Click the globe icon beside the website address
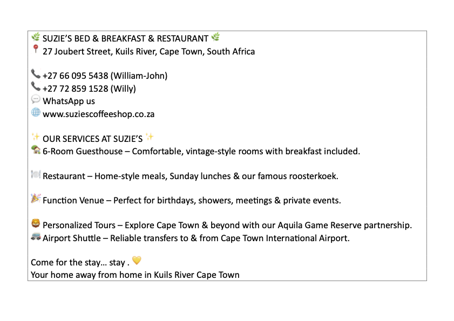This screenshot has width=454, height=321. pos(36,113)
